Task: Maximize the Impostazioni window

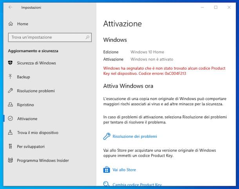Action: pos(215,7)
